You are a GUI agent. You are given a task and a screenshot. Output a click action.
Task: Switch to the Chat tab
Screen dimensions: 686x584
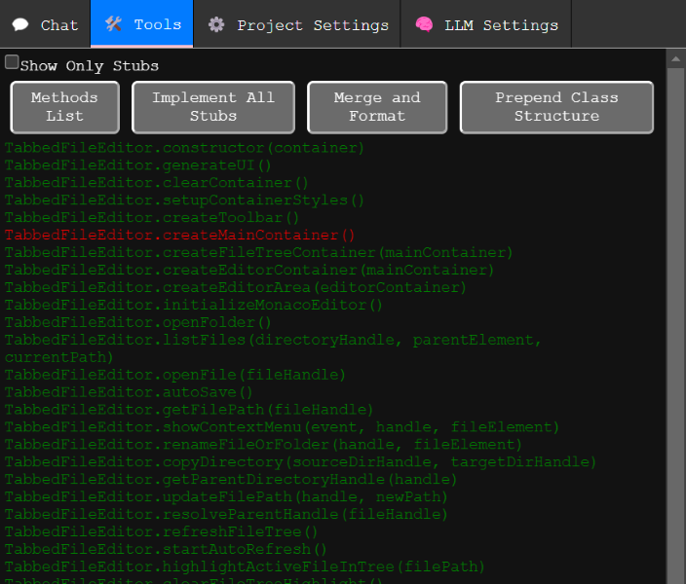(x=45, y=24)
